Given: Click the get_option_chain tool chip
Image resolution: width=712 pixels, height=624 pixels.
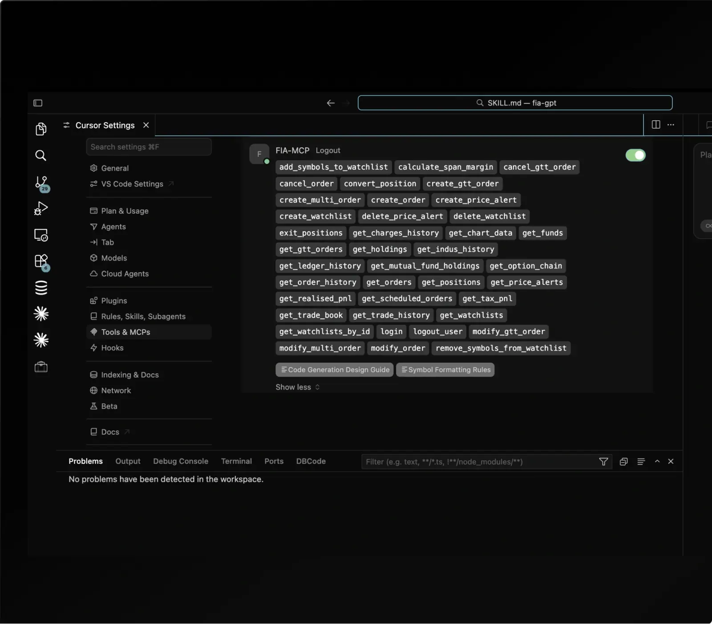Looking at the screenshot, I should 526,266.
